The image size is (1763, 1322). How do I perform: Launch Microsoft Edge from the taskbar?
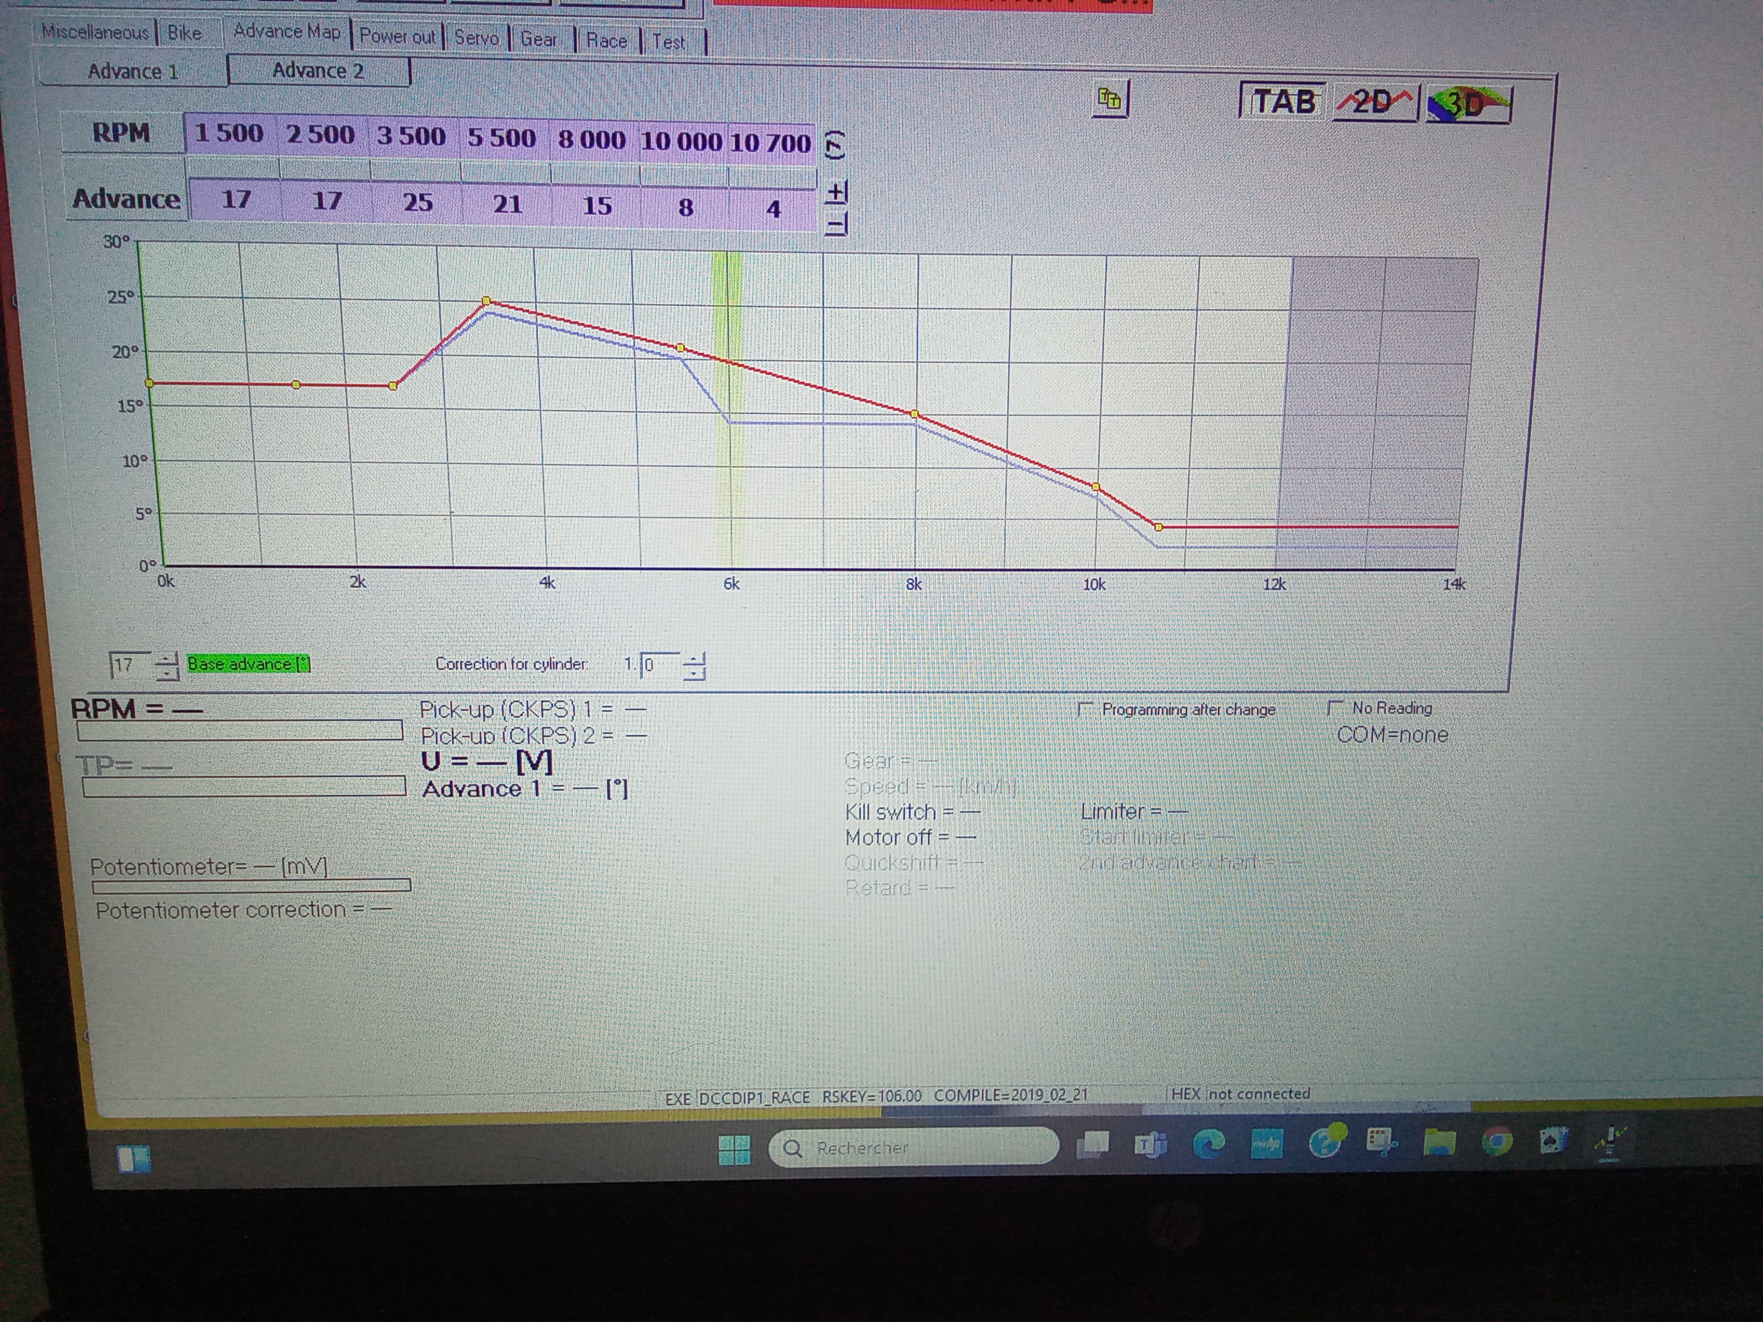1208,1144
